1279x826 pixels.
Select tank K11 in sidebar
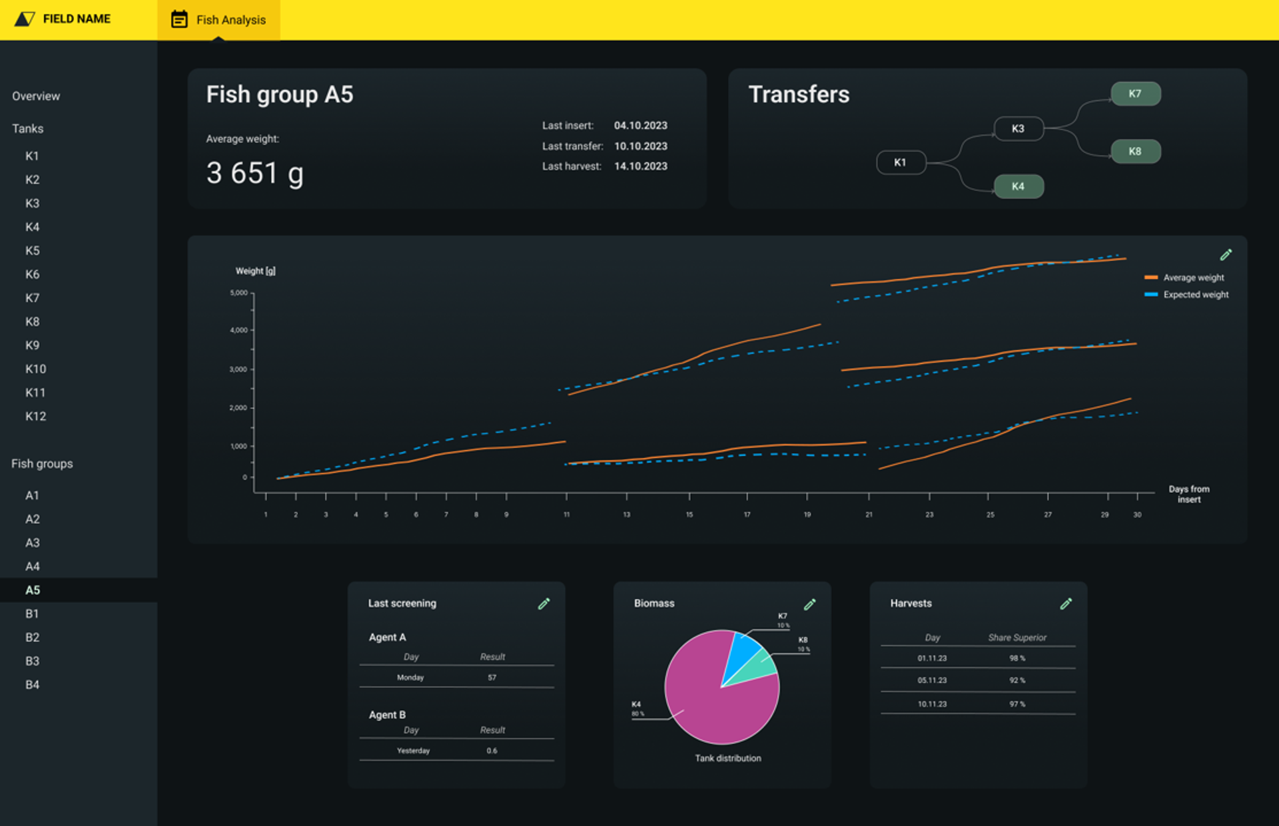coord(35,393)
